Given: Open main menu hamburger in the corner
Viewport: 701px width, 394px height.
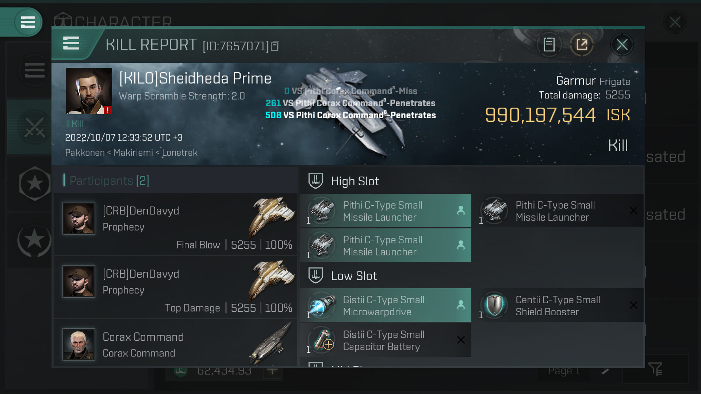Looking at the screenshot, I should coord(28,22).
